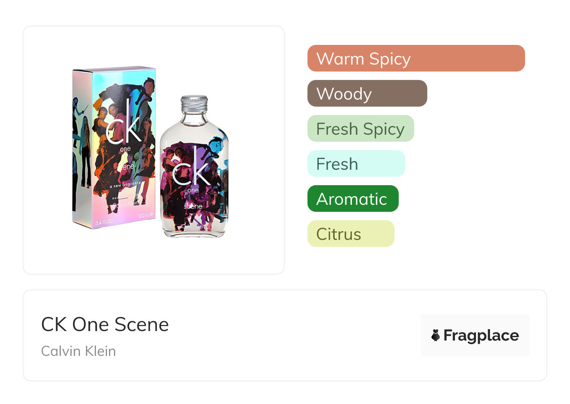Image resolution: width=570 pixels, height=404 pixels.
Task: Click the Calvin Klein brand name
Action: (79, 351)
